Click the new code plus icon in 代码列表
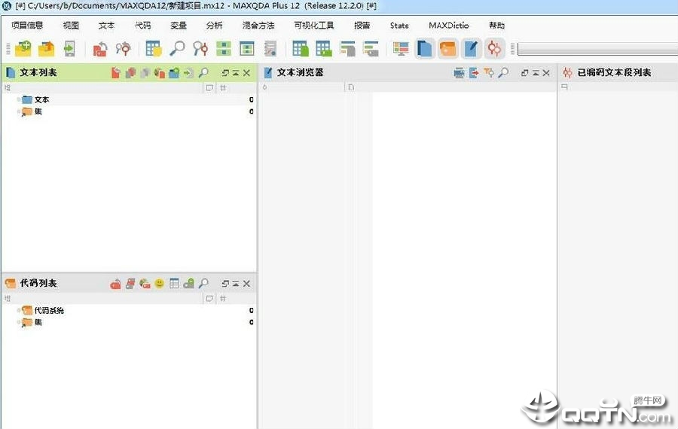The image size is (678, 429). point(189,284)
